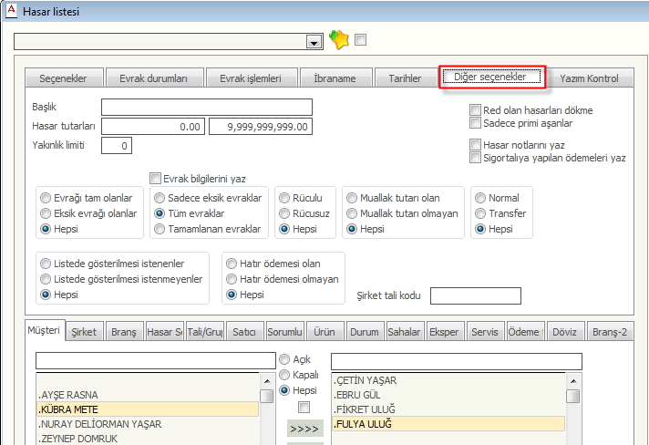649x445 pixels.
Task: Check the 'Hasar notlarını yaz' option
Action: (475, 145)
